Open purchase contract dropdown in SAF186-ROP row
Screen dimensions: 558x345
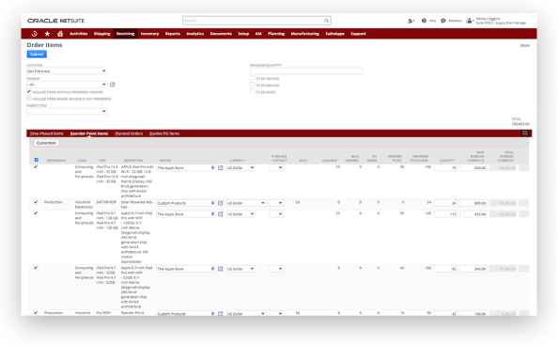(276, 203)
